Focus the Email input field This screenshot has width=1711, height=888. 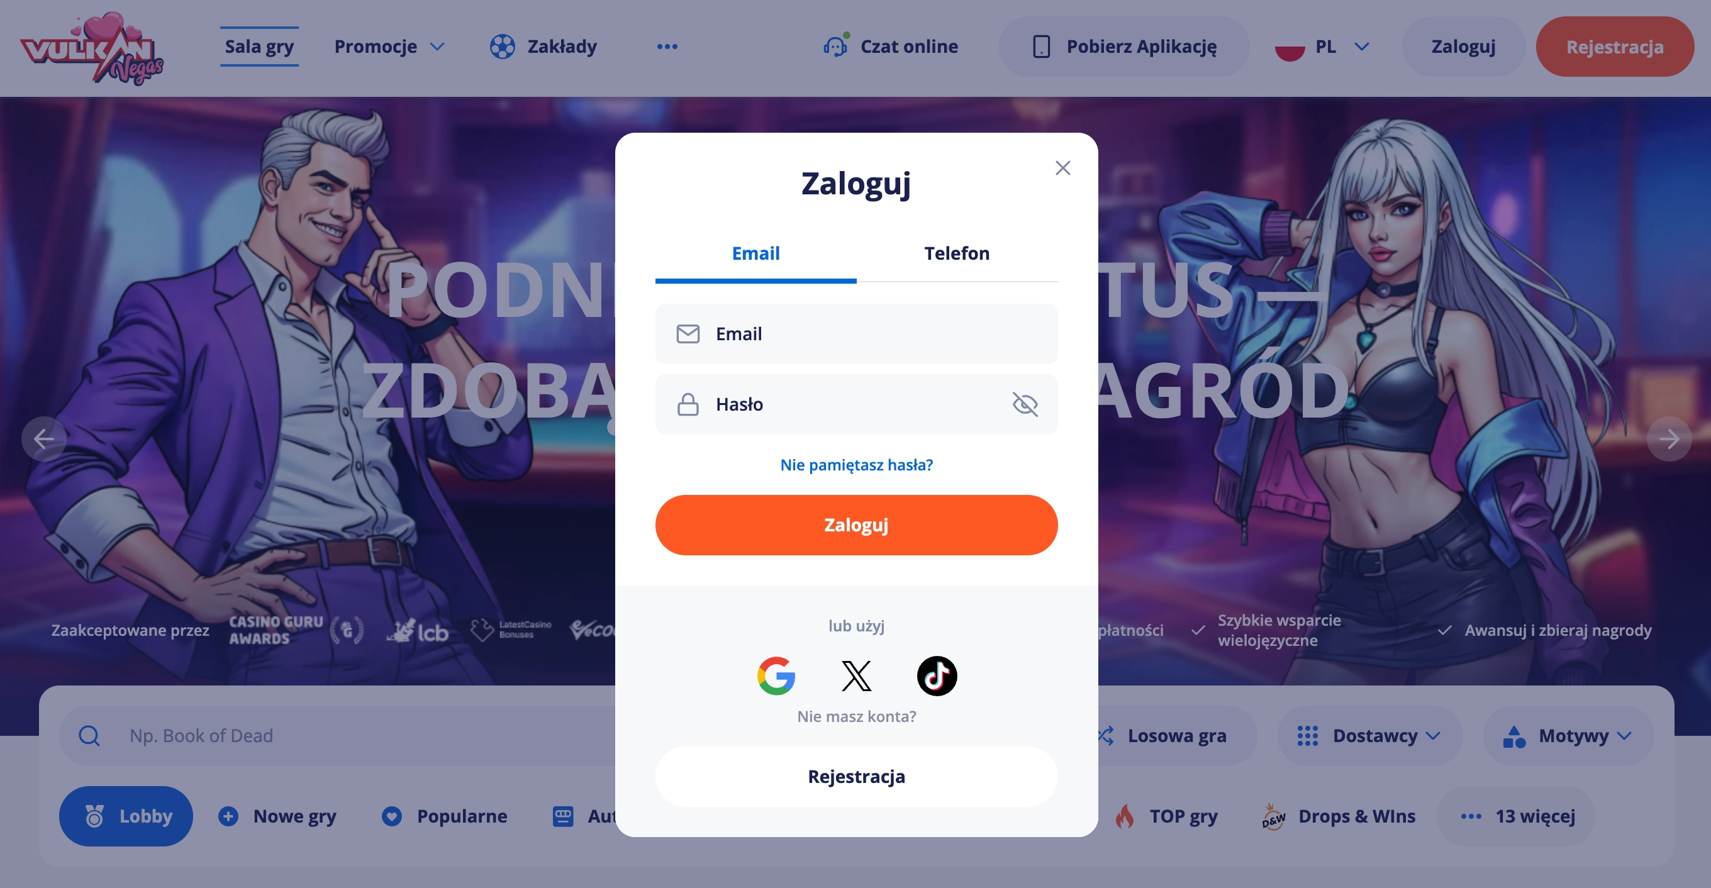pos(856,333)
